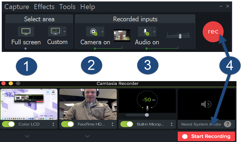Close the Windows recorder toolbar

coord(228,6)
